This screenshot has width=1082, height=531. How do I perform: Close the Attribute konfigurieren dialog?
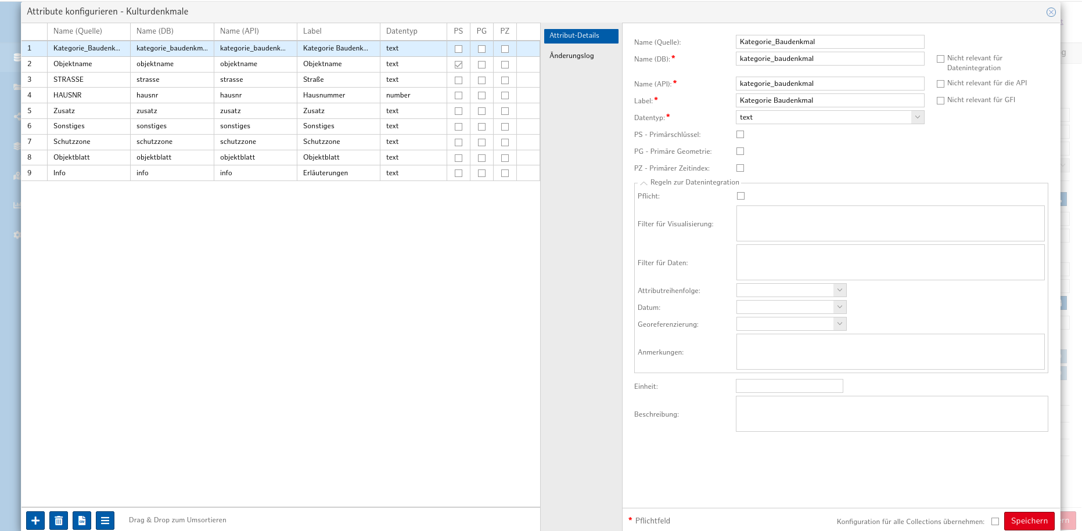[x=1051, y=12]
